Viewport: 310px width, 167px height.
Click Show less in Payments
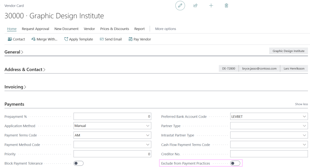coord(301,104)
